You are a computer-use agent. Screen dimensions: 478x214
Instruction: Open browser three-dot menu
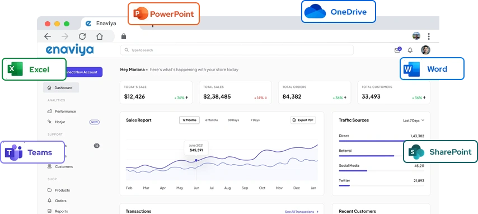pos(429,36)
